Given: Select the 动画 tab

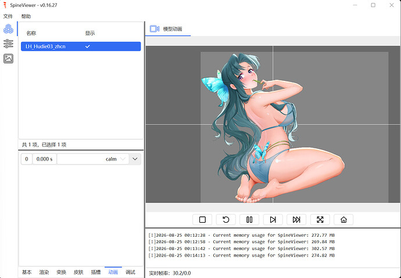Looking at the screenshot, I should click(113, 272).
